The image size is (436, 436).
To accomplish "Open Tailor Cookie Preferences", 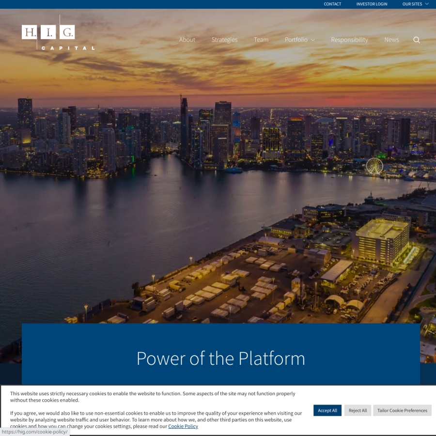I will pos(402,410).
